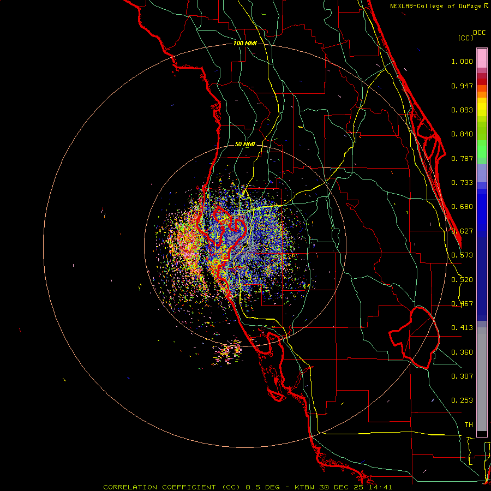This screenshot has width=491, height=491.
Task: Click the 0.520 scale value
Action: [462, 280]
